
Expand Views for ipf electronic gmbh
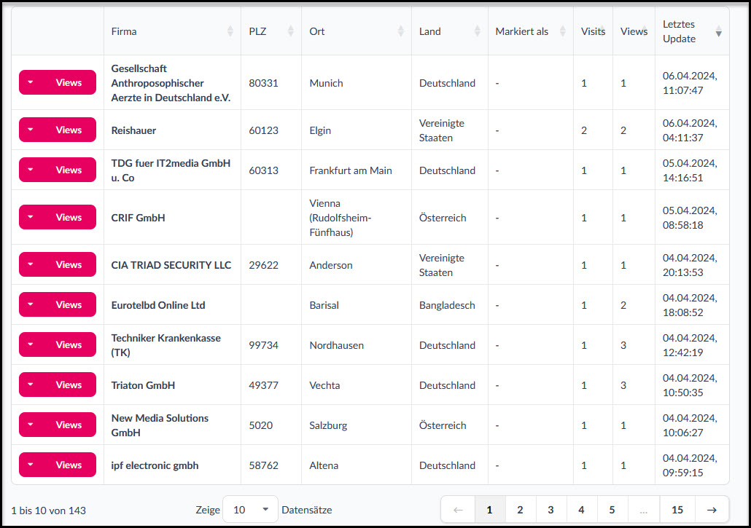(x=58, y=465)
